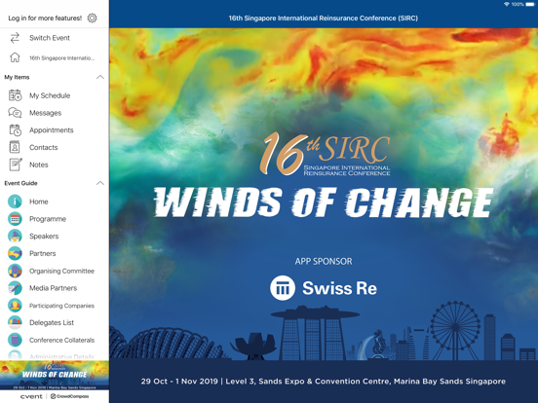Click the Notes pencil-and-paper icon
This screenshot has width=538, height=403.
[x=15, y=165]
